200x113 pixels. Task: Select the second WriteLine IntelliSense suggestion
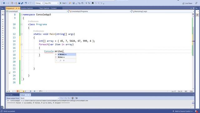66,57
